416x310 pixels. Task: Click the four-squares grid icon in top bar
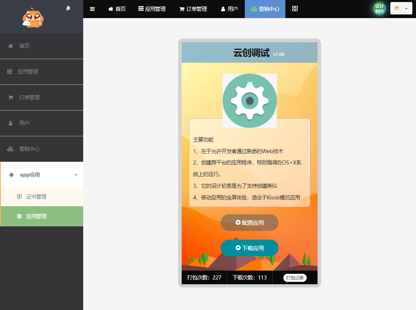coord(295,9)
